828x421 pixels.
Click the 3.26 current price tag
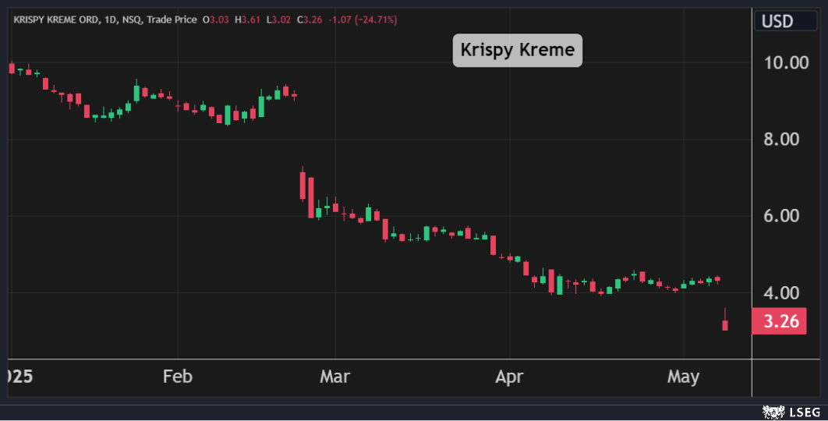(x=779, y=321)
